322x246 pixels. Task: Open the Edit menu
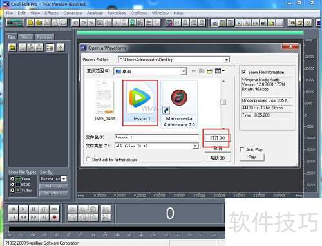(21, 13)
